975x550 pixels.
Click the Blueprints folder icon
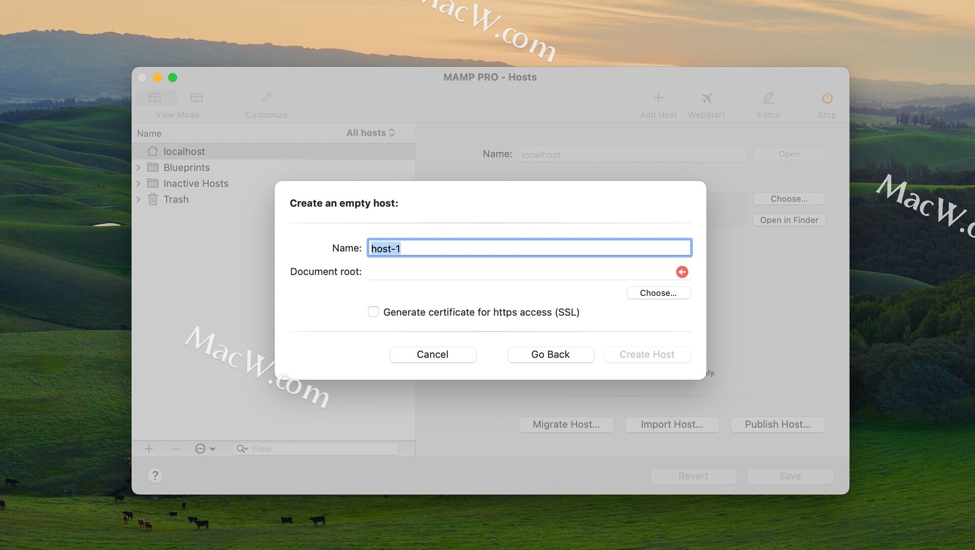[152, 167]
